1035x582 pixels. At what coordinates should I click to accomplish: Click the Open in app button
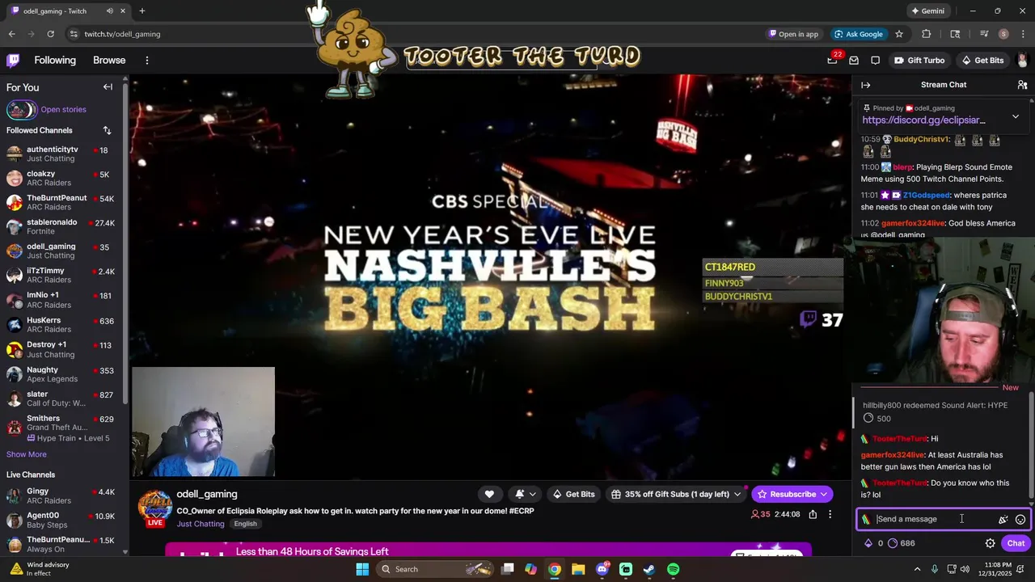pyautogui.click(x=792, y=34)
